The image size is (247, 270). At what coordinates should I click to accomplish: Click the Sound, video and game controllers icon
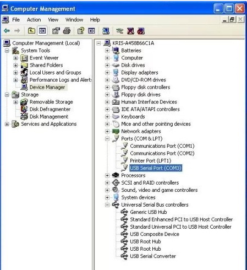116,190
